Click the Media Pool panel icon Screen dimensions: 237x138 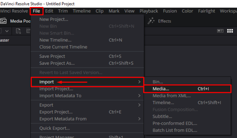click(3, 21)
